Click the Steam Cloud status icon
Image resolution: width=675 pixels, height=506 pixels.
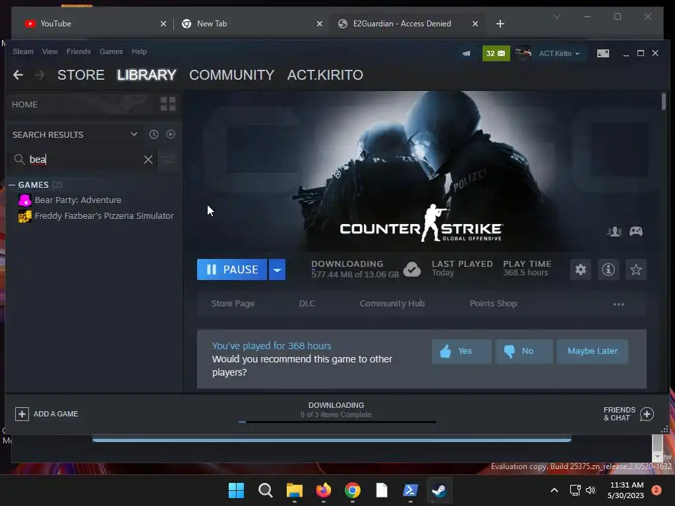[x=412, y=269]
